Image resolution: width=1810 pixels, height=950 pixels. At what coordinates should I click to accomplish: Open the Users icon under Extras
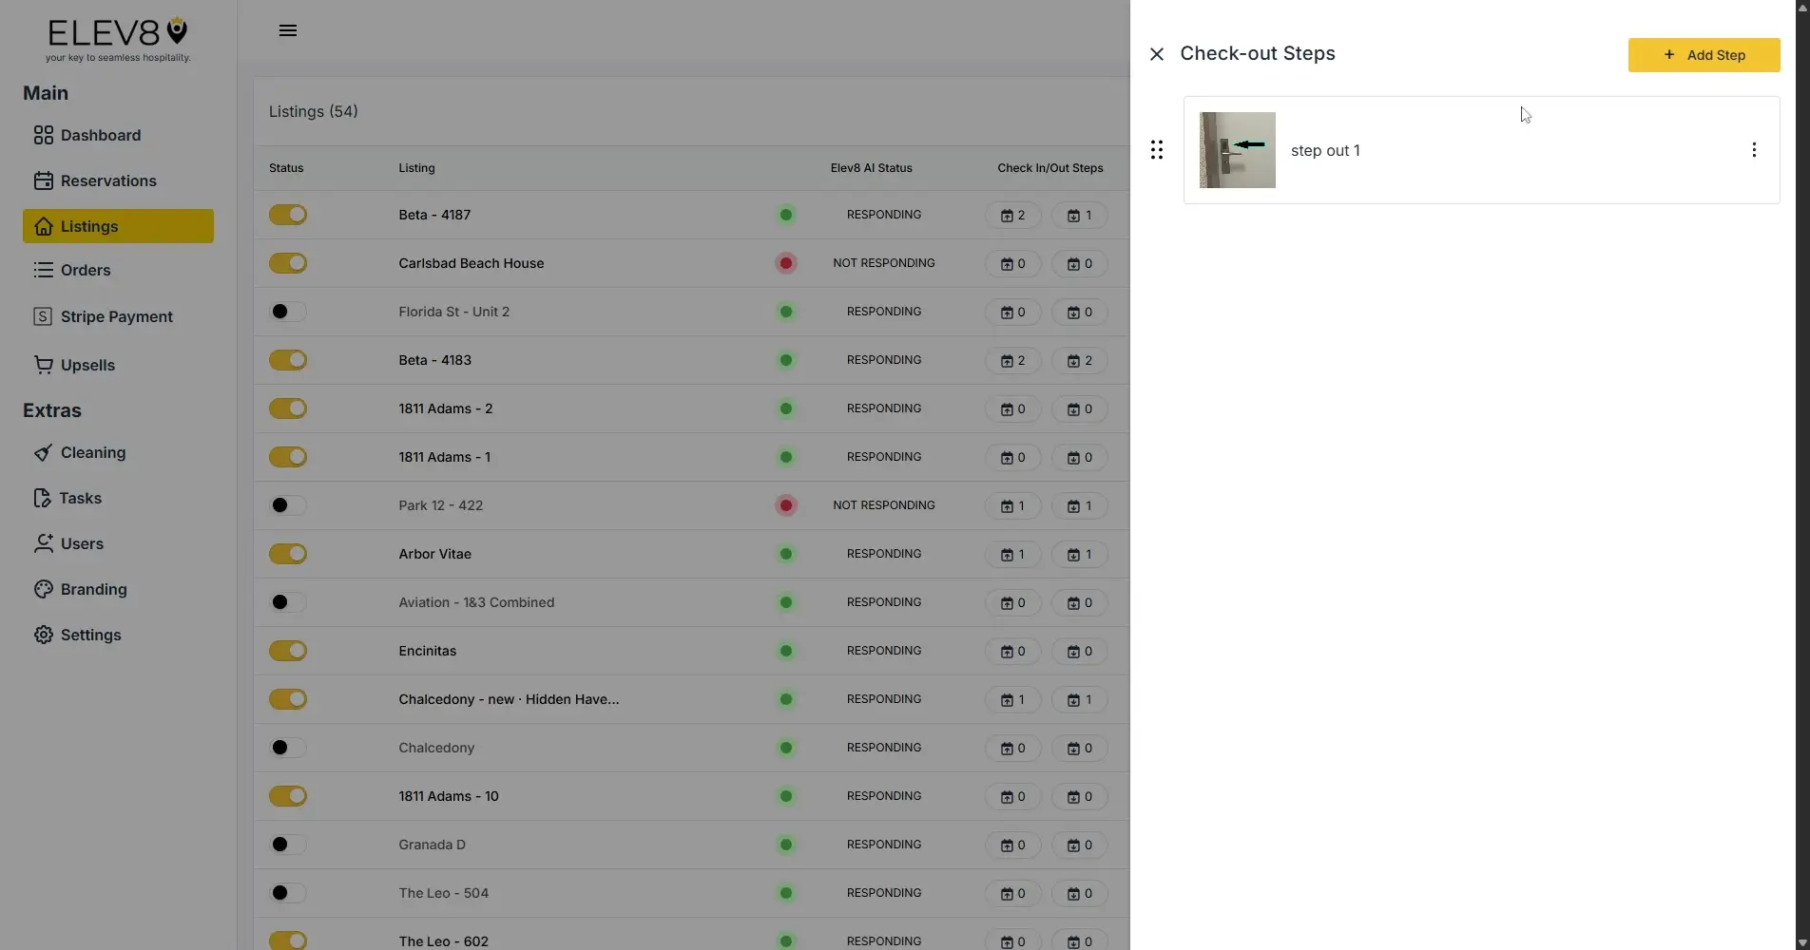point(44,543)
